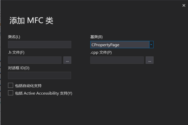
Task: Browse for the .cpp file location
Action: tap(149, 60)
